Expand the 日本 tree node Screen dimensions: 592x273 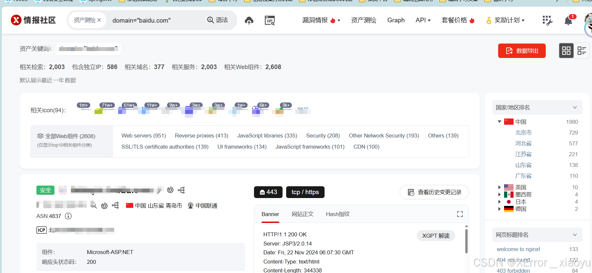[499, 202]
